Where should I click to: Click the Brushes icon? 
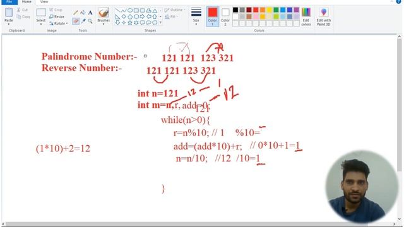(x=104, y=13)
